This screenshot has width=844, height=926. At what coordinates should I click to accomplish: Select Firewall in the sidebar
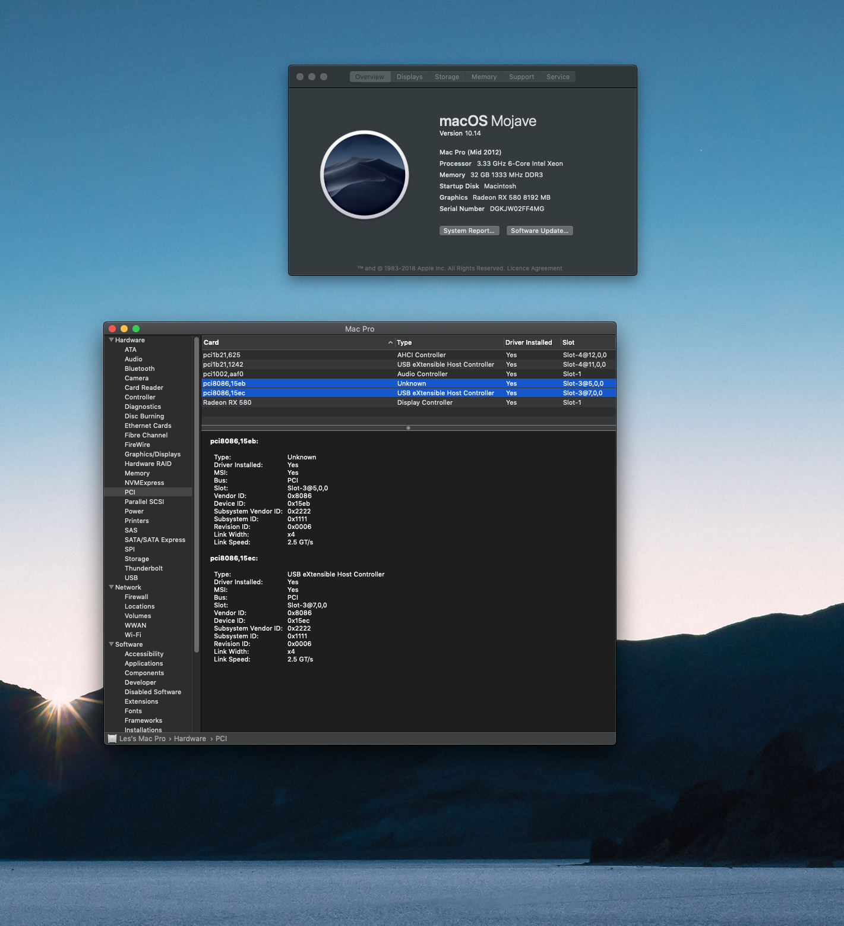[137, 597]
